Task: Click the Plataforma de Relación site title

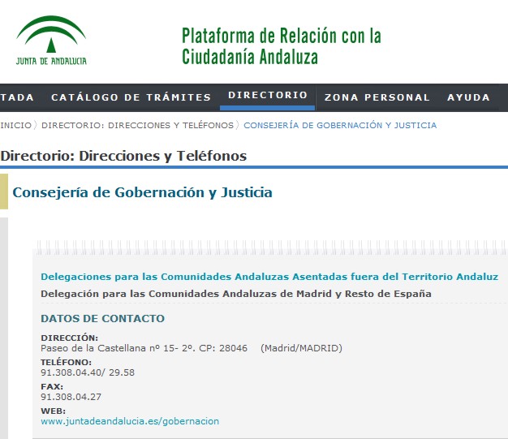Action: [281, 46]
